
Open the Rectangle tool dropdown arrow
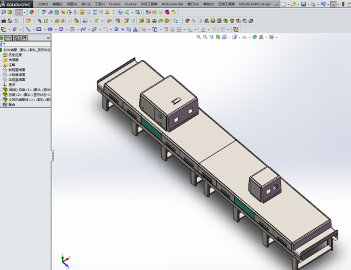(45, 30)
